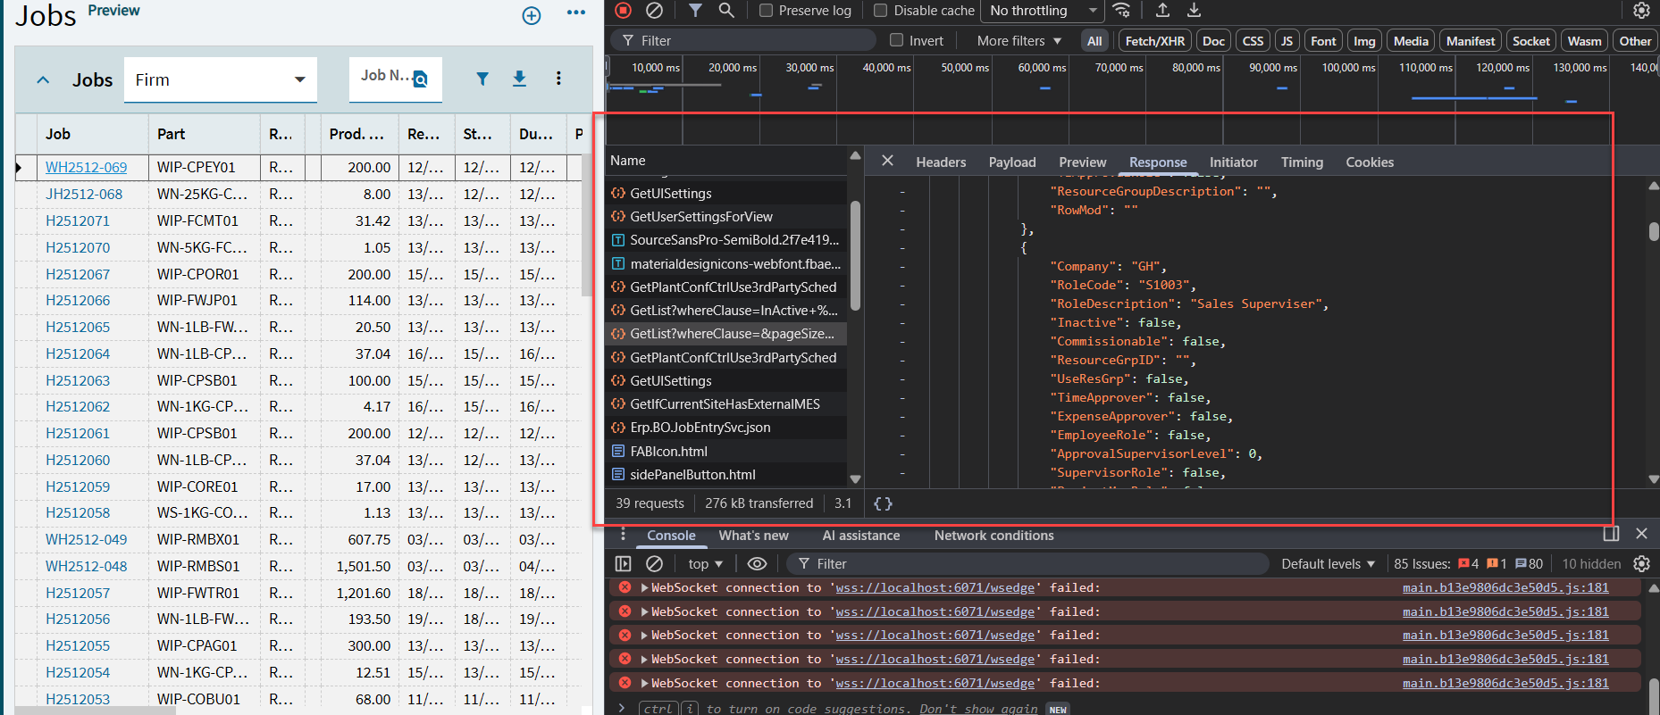Image resolution: width=1660 pixels, height=715 pixels.
Task: Check the Disable cache option
Action: pyautogui.click(x=881, y=11)
